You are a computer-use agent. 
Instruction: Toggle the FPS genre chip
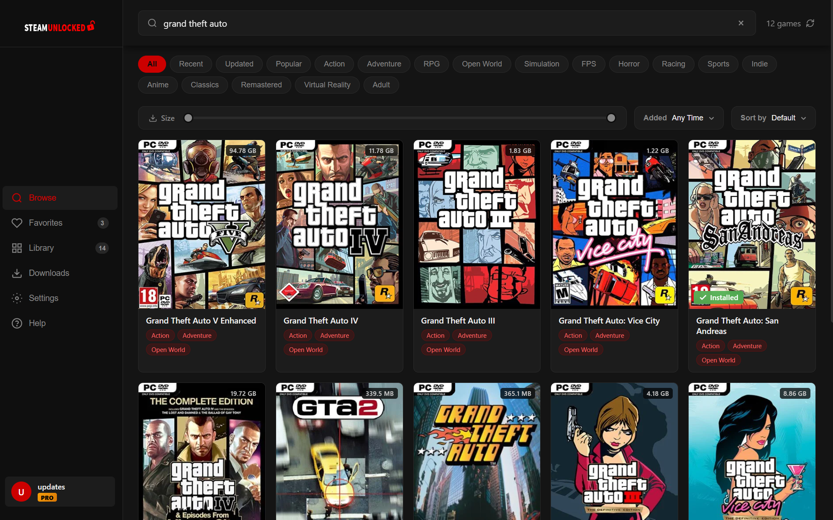589,64
